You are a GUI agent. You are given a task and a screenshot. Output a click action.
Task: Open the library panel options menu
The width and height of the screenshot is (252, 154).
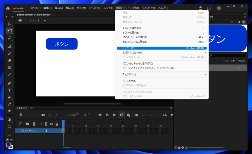point(245,17)
